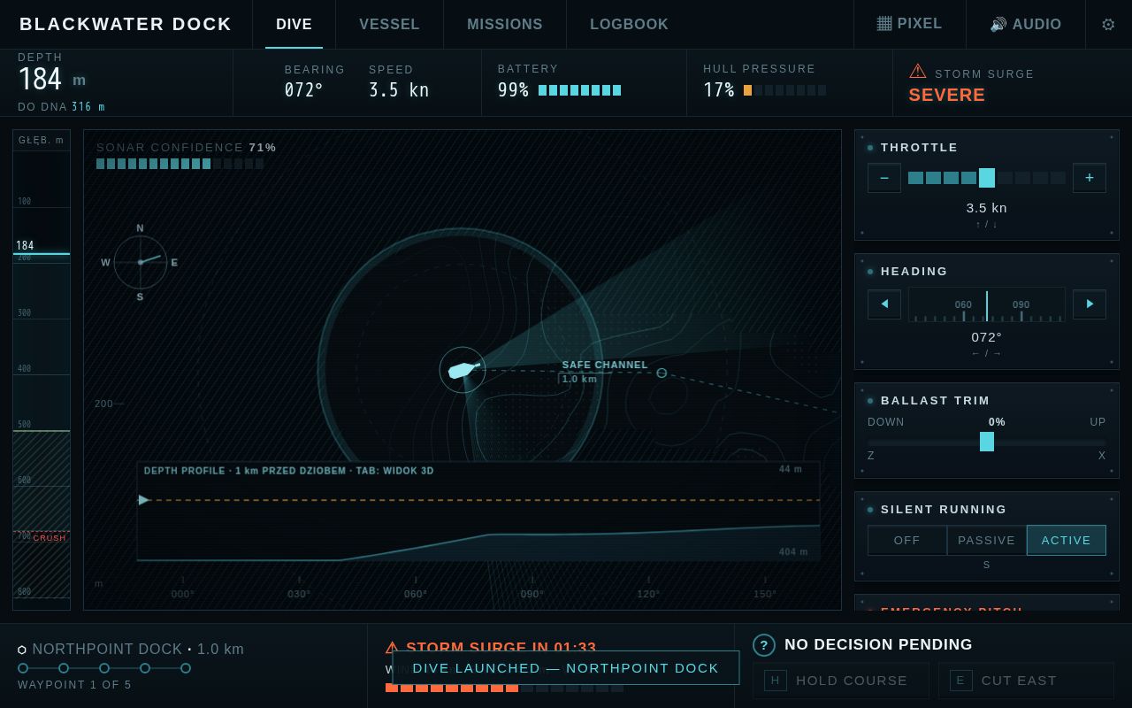This screenshot has width=1132, height=708.
Task: Set silent running to OFF
Action: 907,540
